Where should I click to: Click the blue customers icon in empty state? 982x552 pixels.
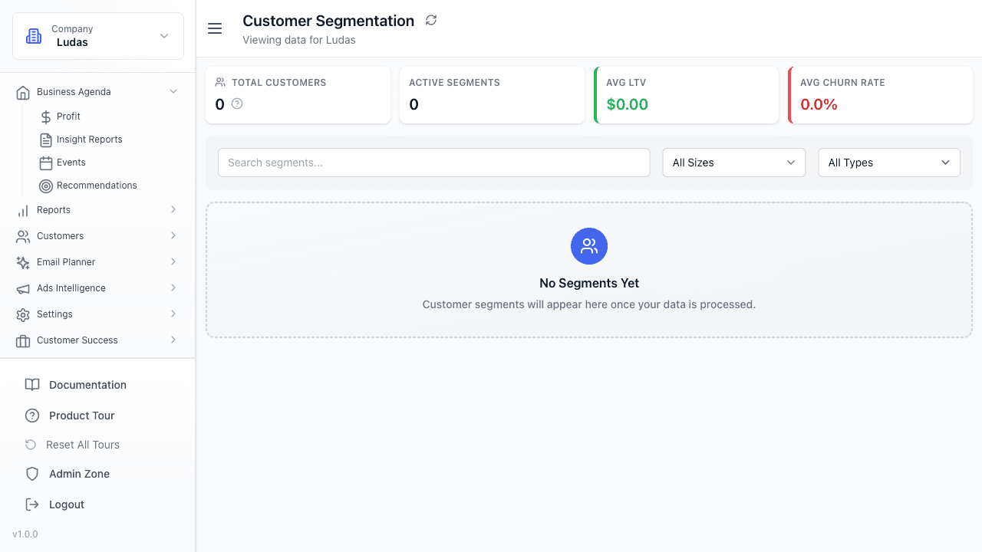tap(589, 246)
